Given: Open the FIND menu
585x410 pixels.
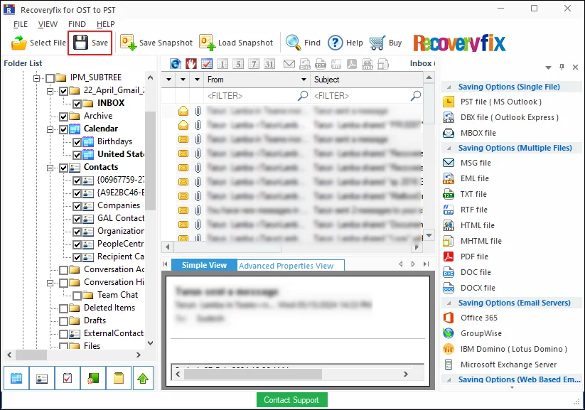Looking at the screenshot, I should pos(77,24).
